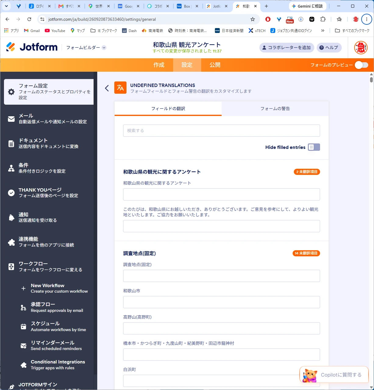
Task: Switch to the 設定 tab
Action: (x=187, y=65)
